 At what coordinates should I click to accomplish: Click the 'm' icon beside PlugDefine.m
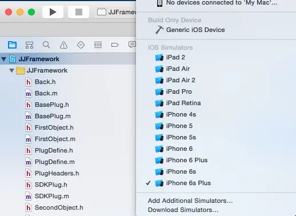pyautogui.click(x=29, y=162)
